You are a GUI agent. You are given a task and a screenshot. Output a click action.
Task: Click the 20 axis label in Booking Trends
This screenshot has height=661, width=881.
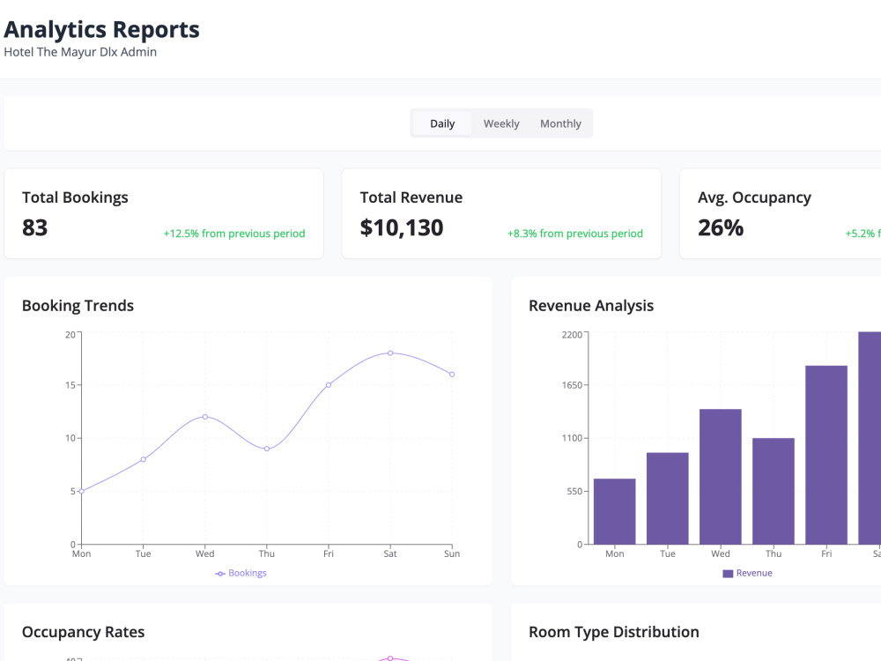click(x=70, y=334)
